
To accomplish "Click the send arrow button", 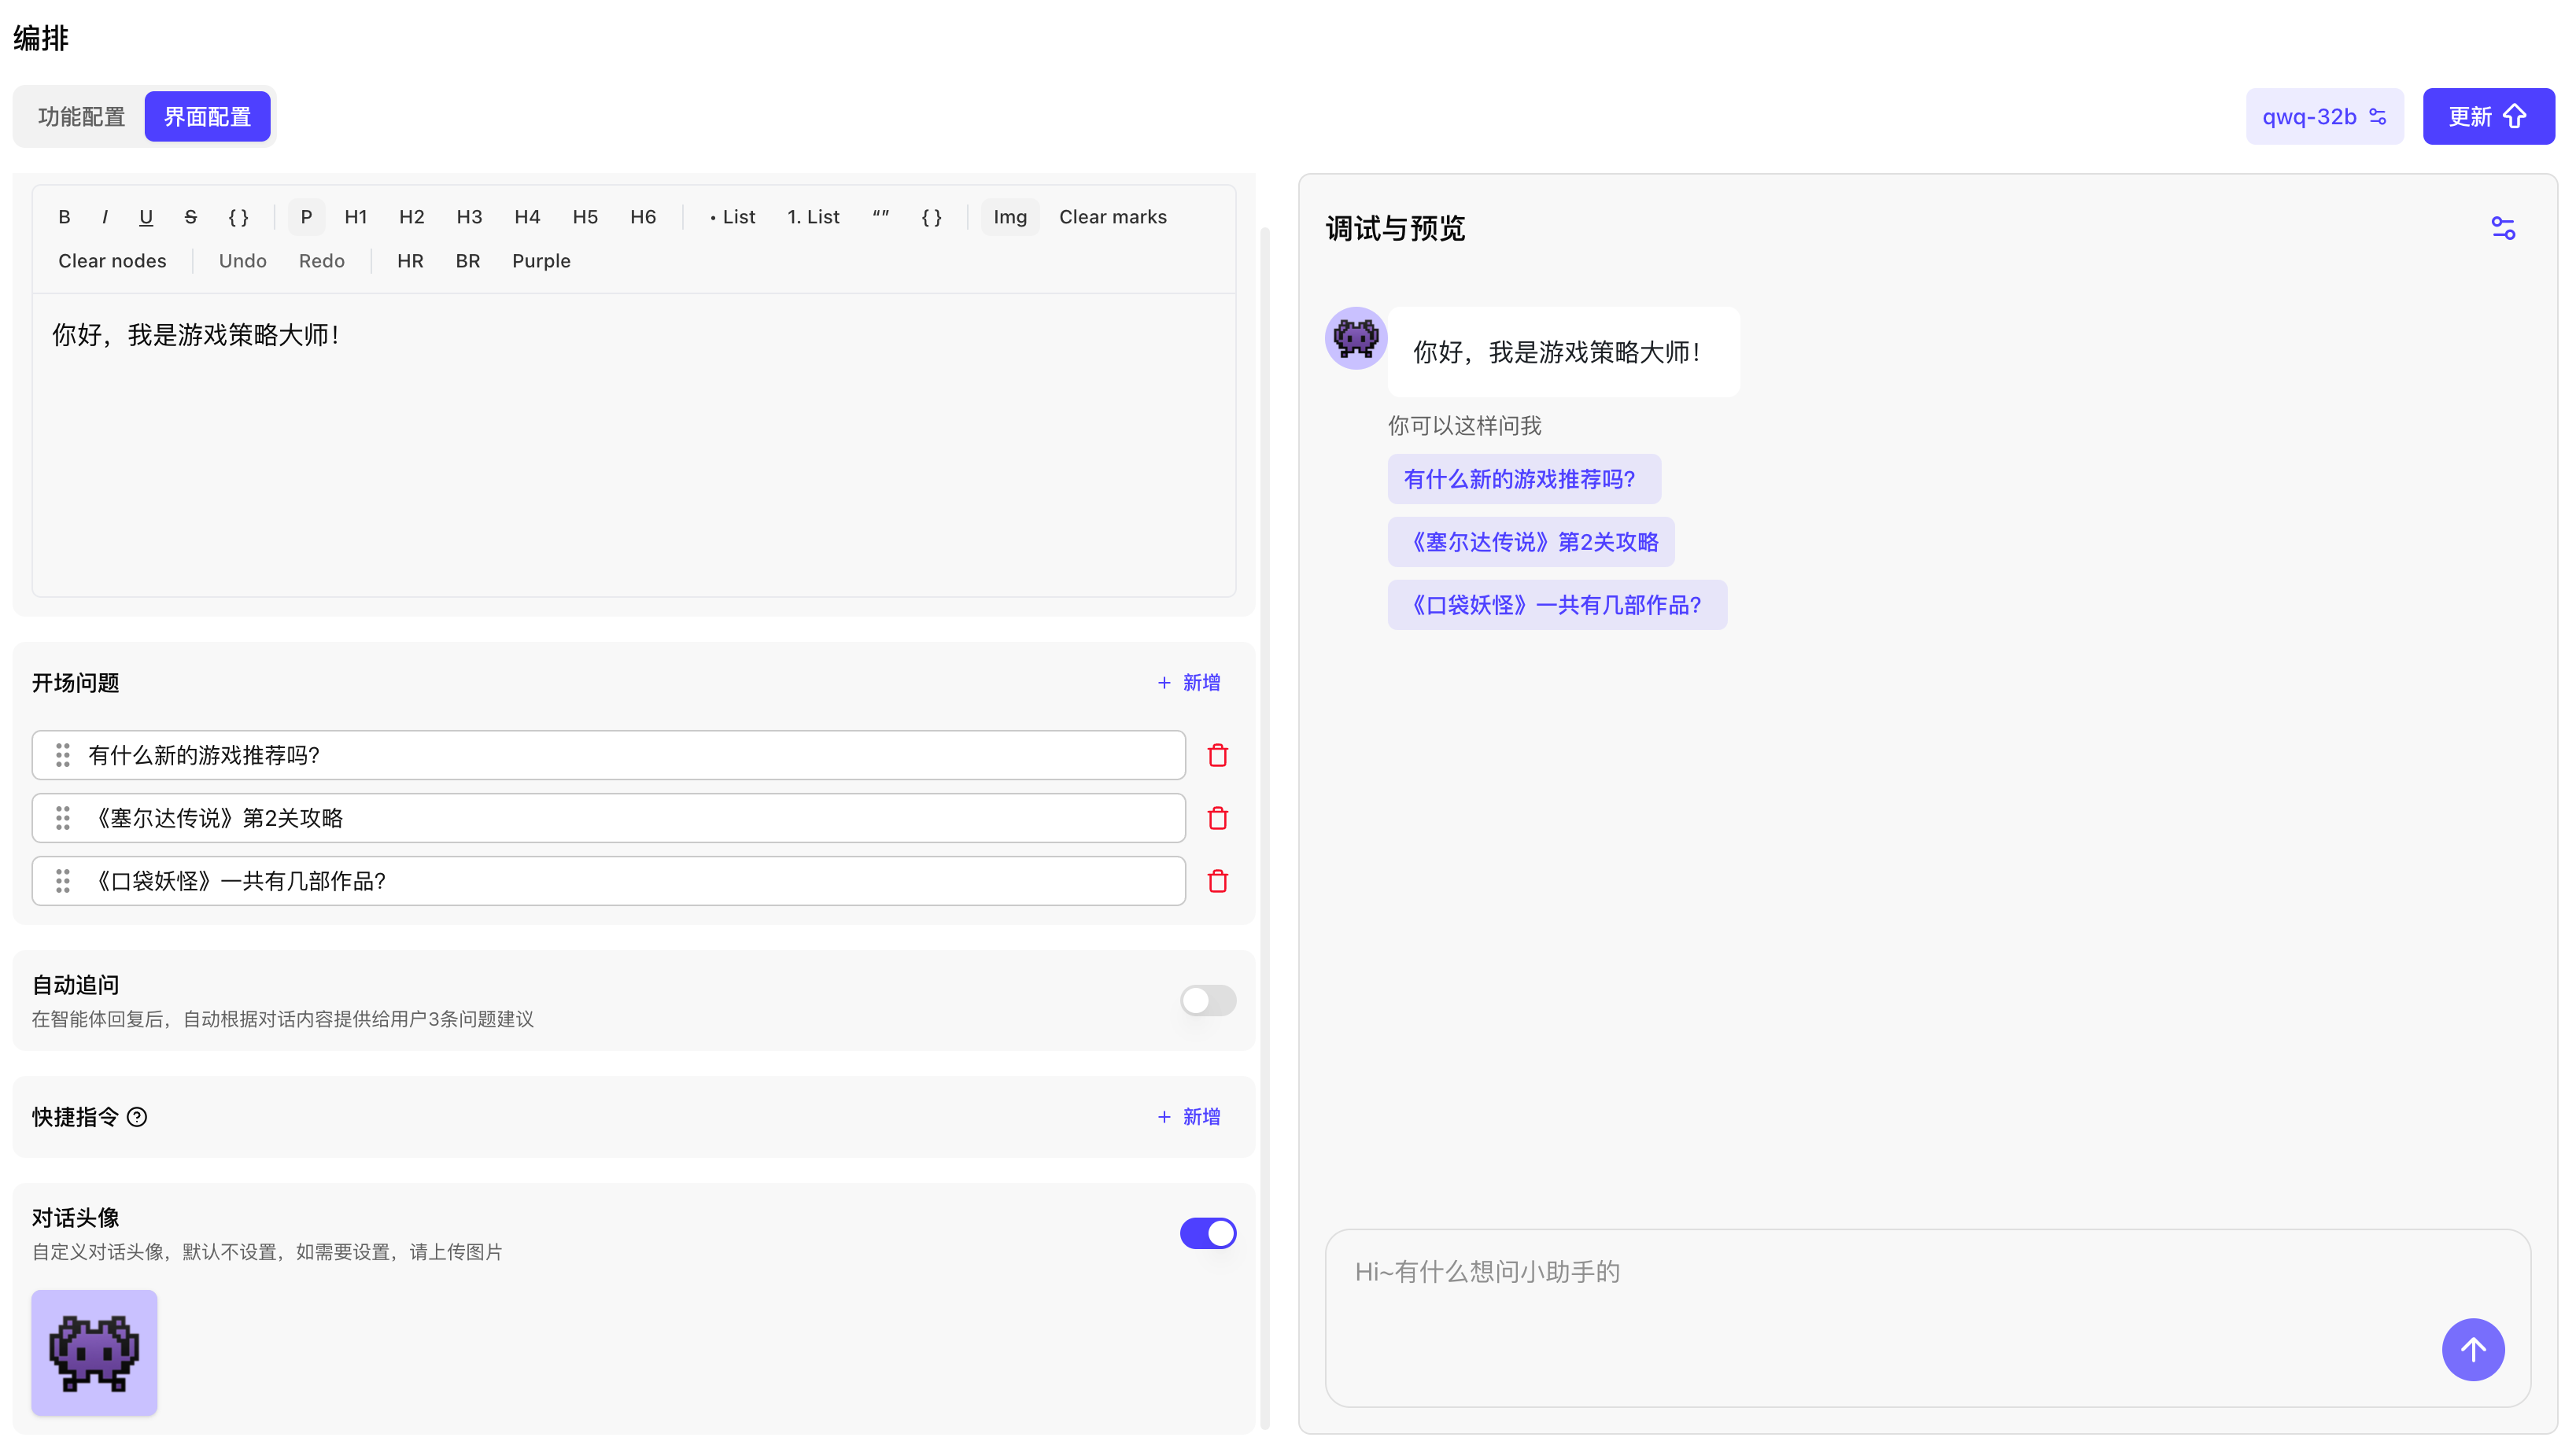I will click(x=2472, y=1349).
